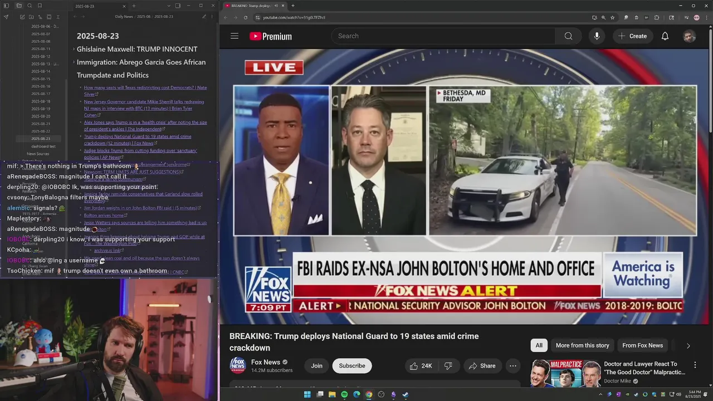Select BREAKING Trump deploys Chrome tab
The height and width of the screenshot is (401, 713).
[254, 6]
